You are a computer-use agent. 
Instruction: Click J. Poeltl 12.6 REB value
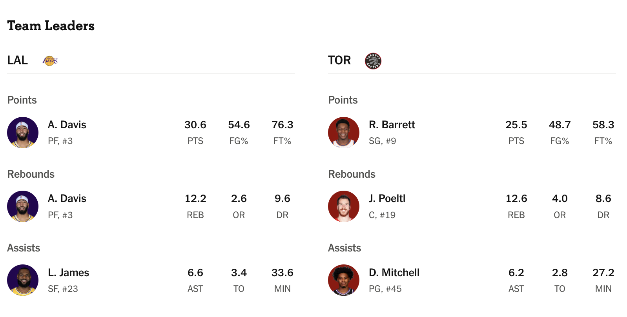[x=516, y=199]
